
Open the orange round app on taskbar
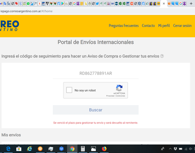coord(40,149)
